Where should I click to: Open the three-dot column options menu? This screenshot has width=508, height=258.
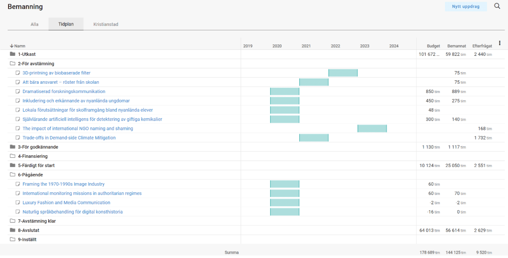tap(500, 43)
